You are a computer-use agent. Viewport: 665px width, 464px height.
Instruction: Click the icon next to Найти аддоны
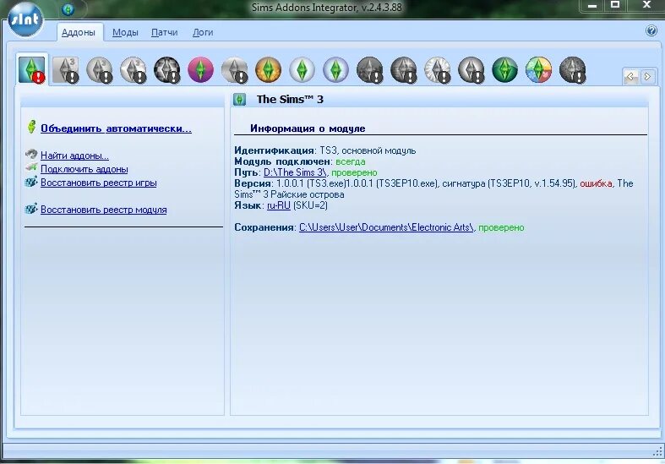(x=31, y=154)
